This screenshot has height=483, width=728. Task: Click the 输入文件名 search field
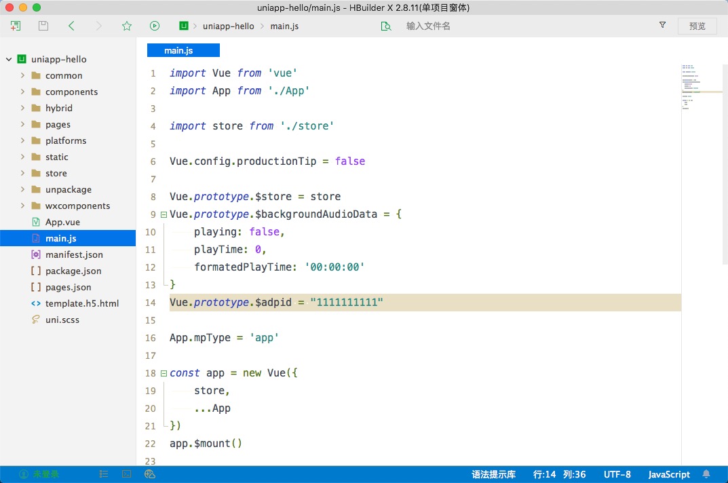pos(428,26)
